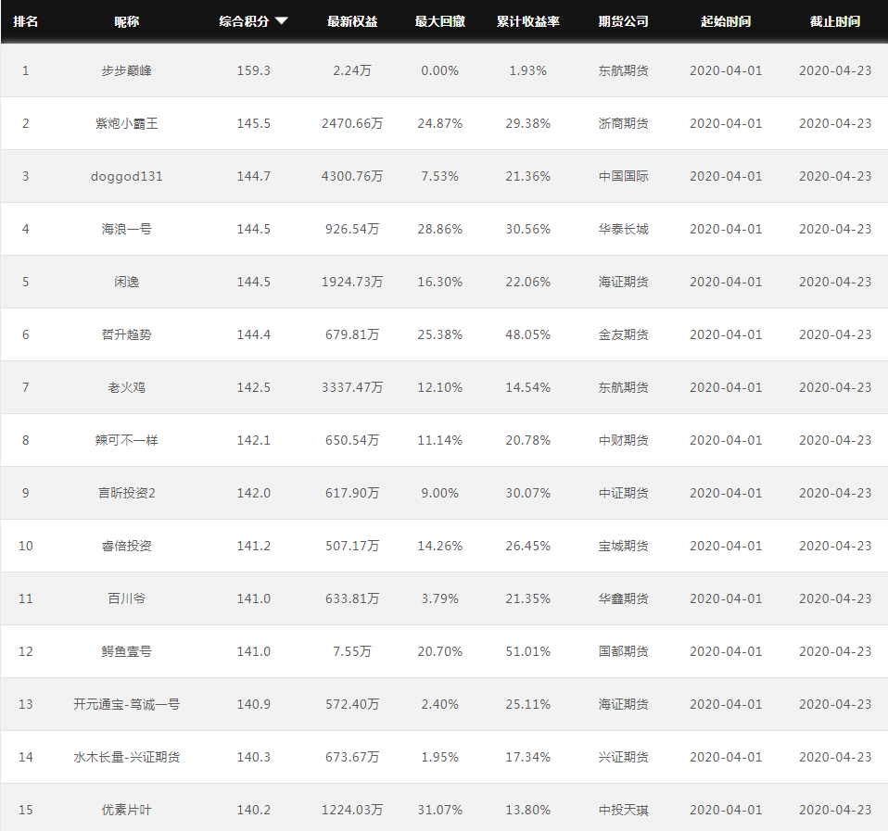The image size is (888, 831).
Task: Click the nickname 百川爷
Action: click(x=127, y=598)
